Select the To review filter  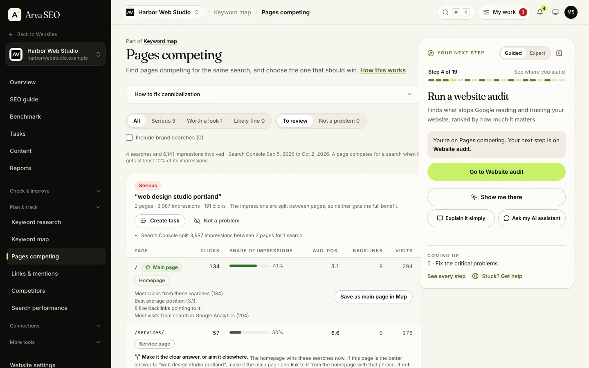pos(295,121)
